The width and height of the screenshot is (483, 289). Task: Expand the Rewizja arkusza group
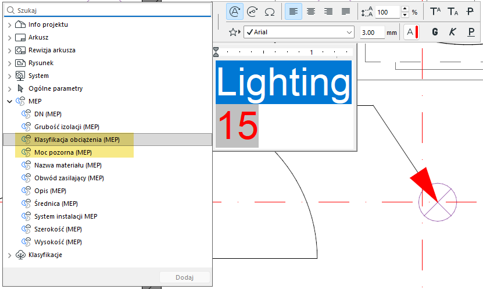coord(9,51)
